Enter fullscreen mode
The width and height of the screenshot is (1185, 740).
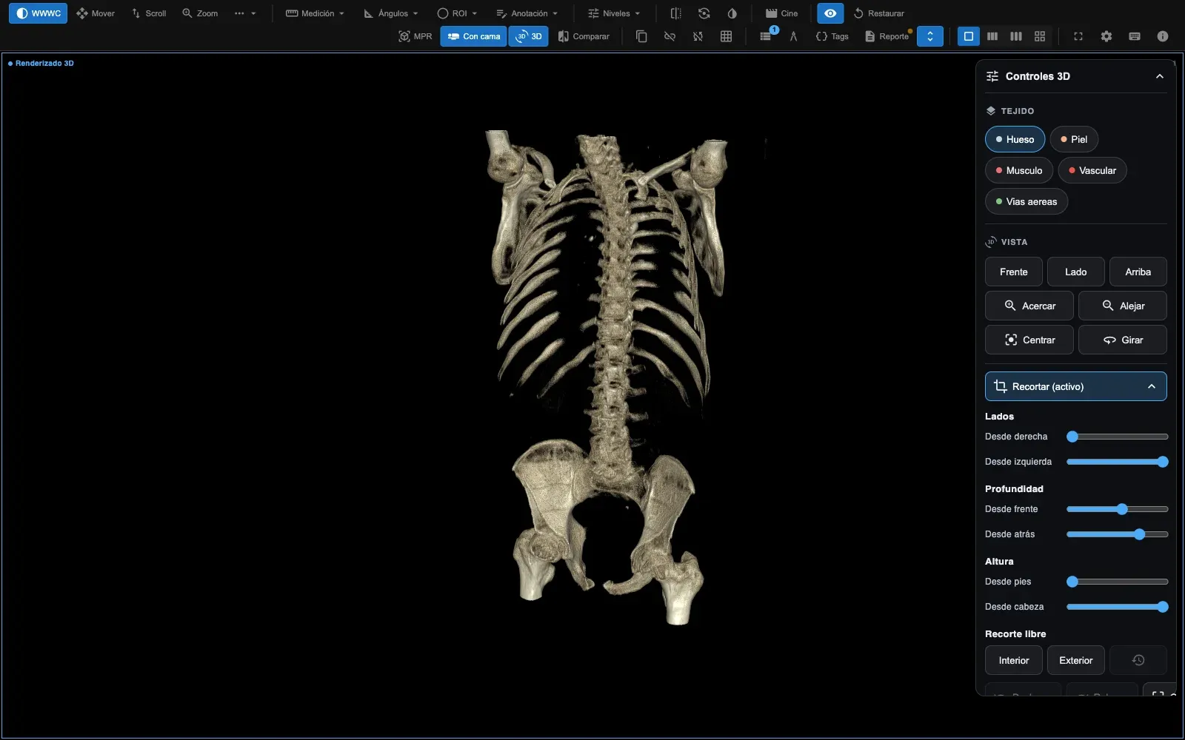(x=1078, y=36)
